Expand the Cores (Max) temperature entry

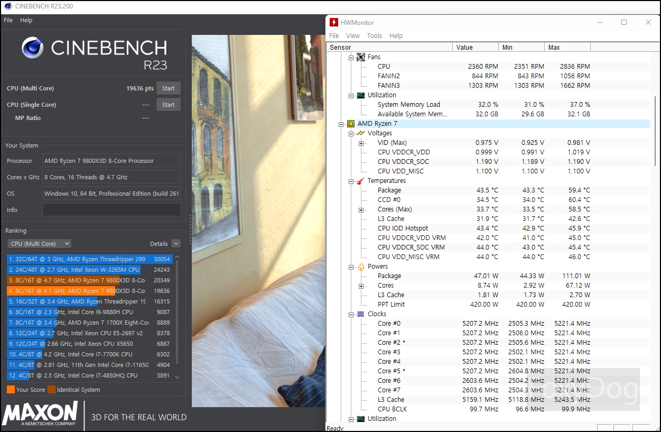[361, 210]
